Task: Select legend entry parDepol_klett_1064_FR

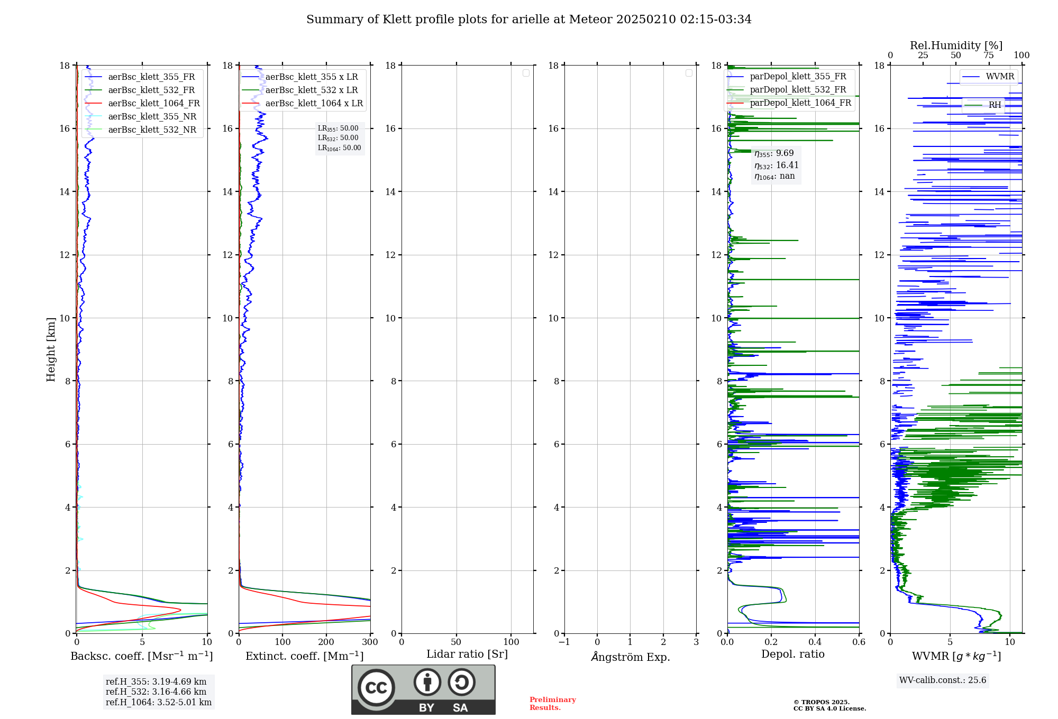Action: coord(790,103)
